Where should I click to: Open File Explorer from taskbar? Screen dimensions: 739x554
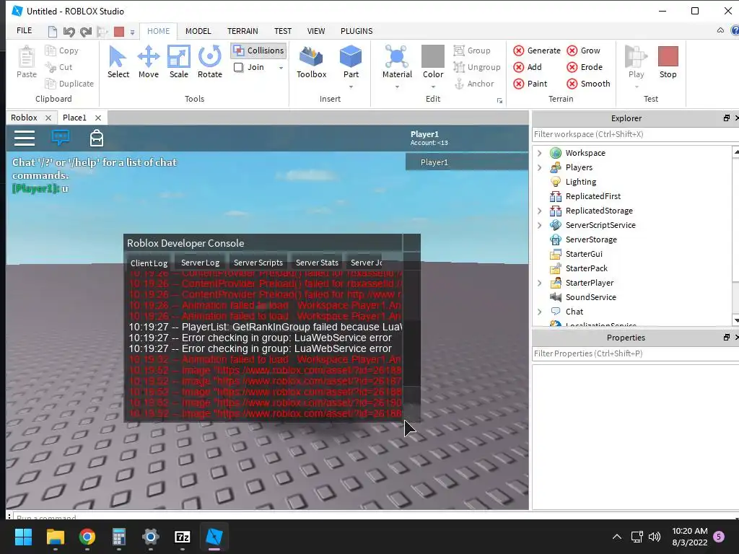[56, 537]
